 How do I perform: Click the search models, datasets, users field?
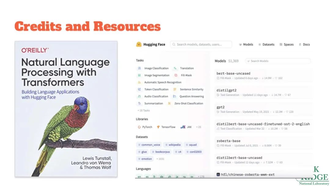pyautogui.click(x=201, y=44)
